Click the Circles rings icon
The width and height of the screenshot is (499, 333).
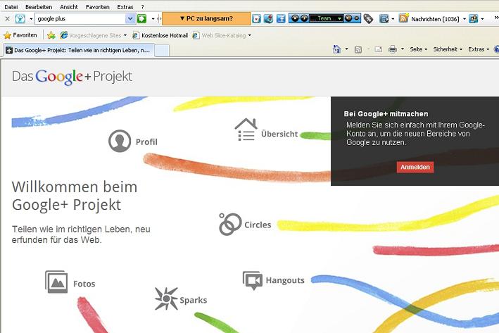(x=230, y=224)
